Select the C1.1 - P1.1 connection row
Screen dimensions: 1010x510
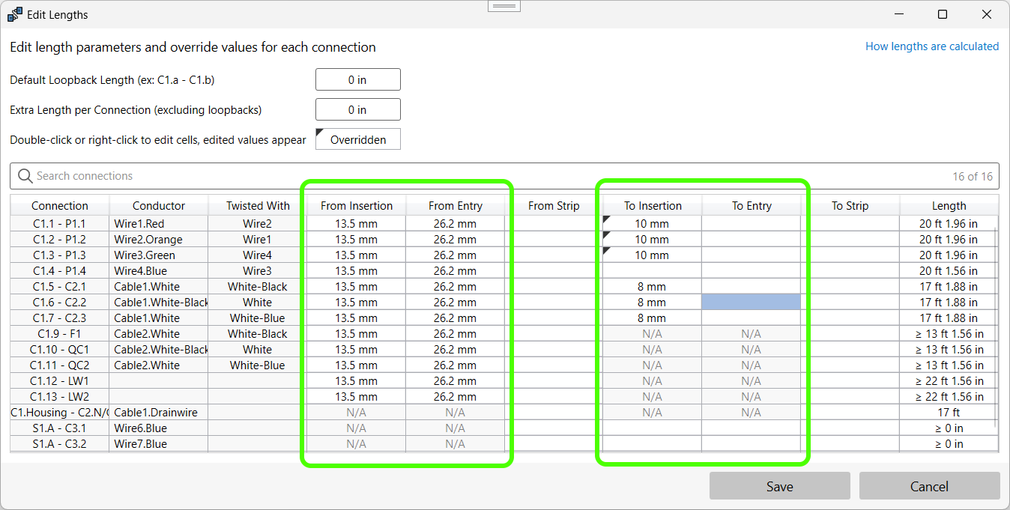(504, 223)
